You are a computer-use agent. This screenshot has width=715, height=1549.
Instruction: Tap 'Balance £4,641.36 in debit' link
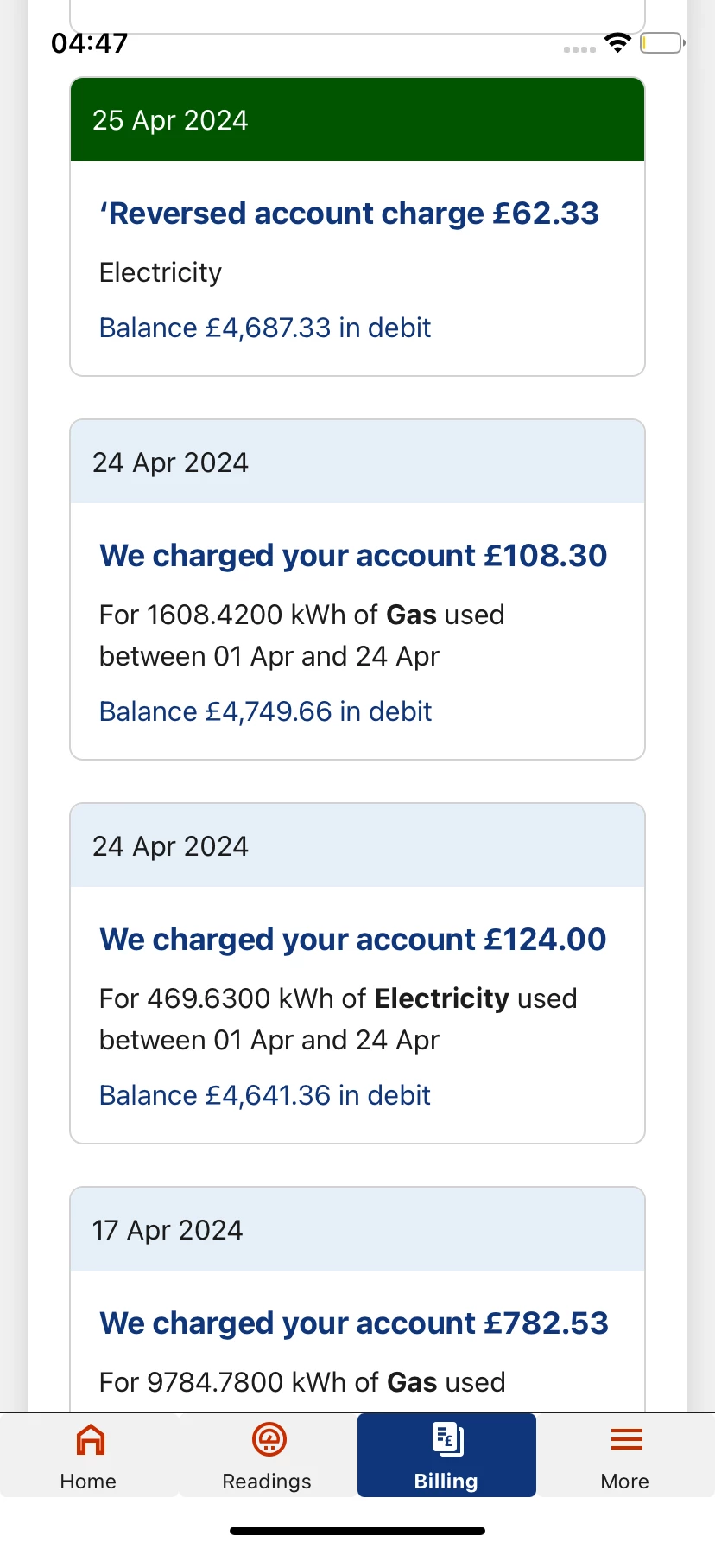click(x=264, y=1096)
